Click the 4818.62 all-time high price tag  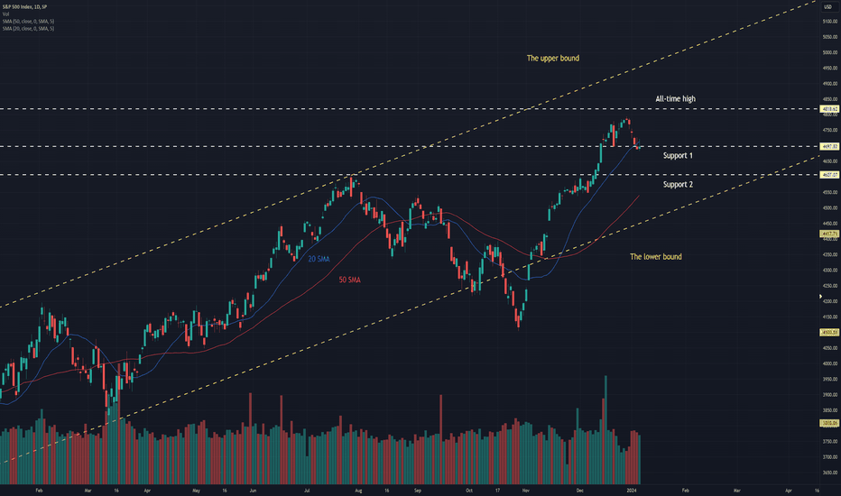click(829, 109)
